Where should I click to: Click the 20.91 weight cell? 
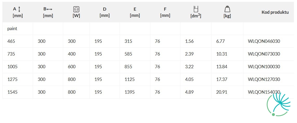click(x=222, y=92)
